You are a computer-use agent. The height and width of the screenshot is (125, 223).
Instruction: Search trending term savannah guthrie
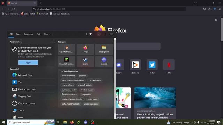(85, 85)
